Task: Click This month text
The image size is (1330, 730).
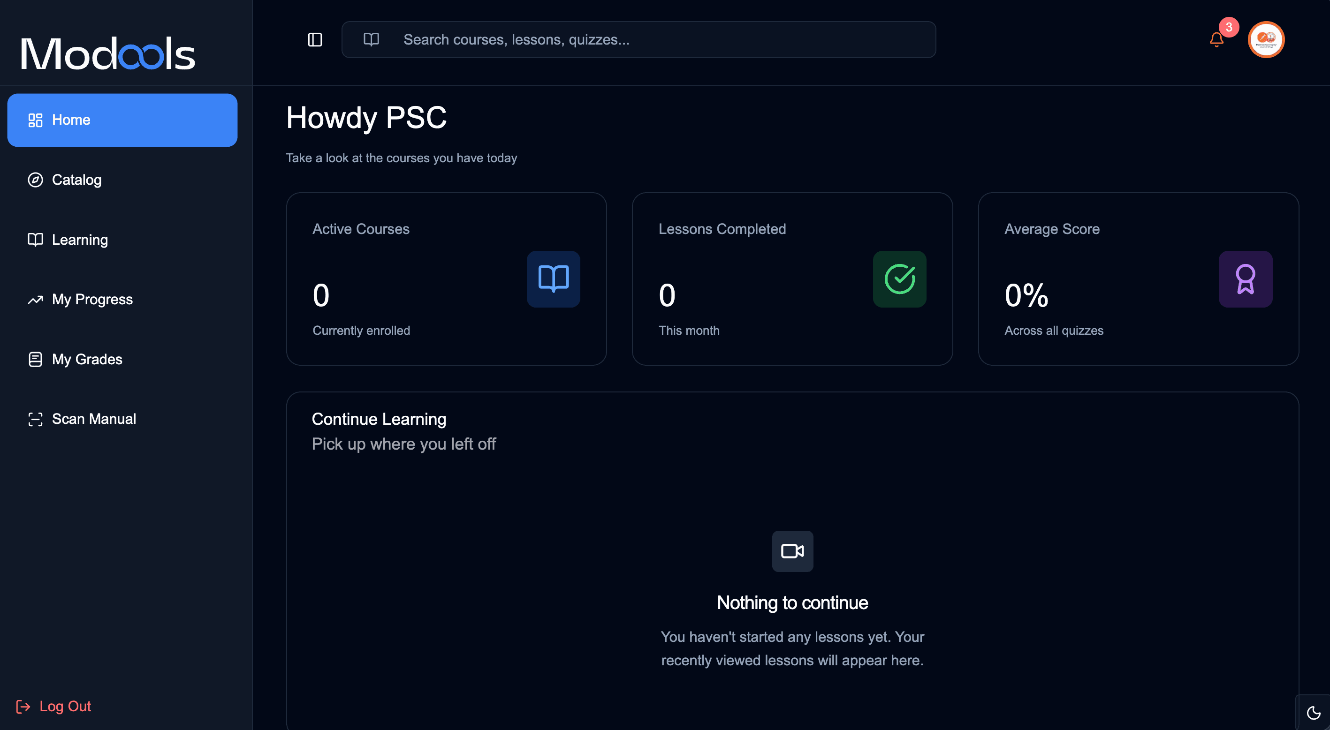Action: pos(689,331)
